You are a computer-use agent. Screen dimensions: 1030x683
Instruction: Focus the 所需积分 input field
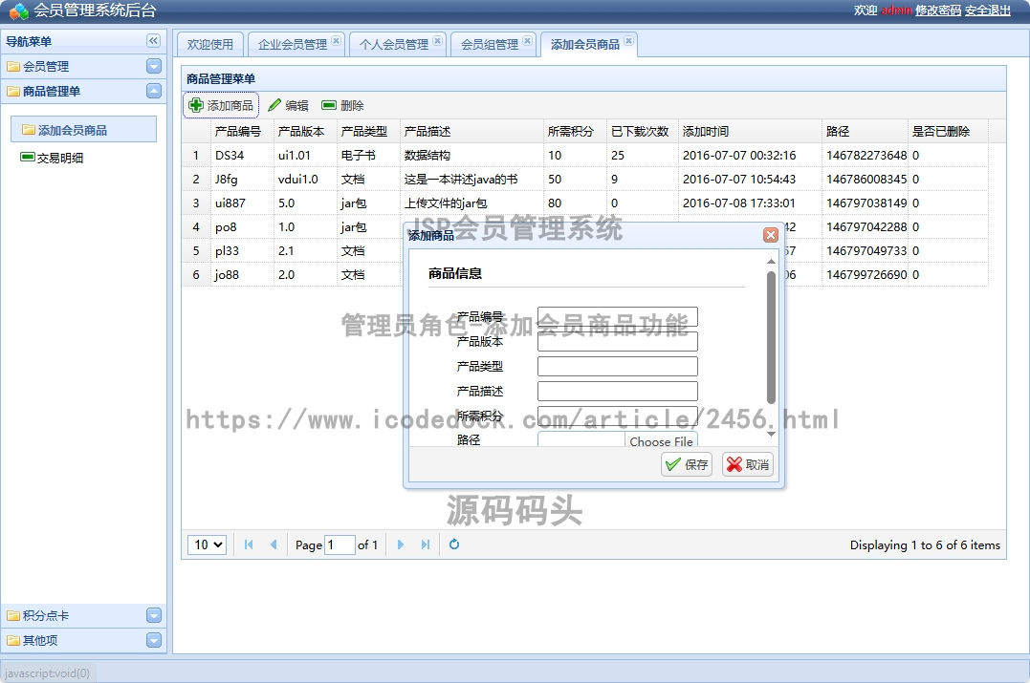[618, 416]
